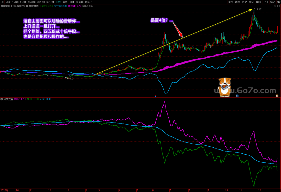Click the 标记 mark button
Screen dimensions: 281x192
(x=273, y=2)
